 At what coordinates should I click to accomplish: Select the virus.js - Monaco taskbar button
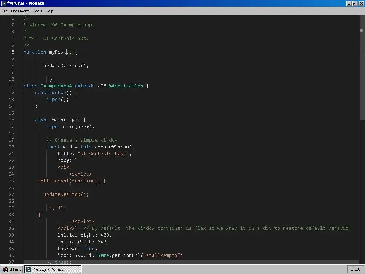(x=53, y=269)
